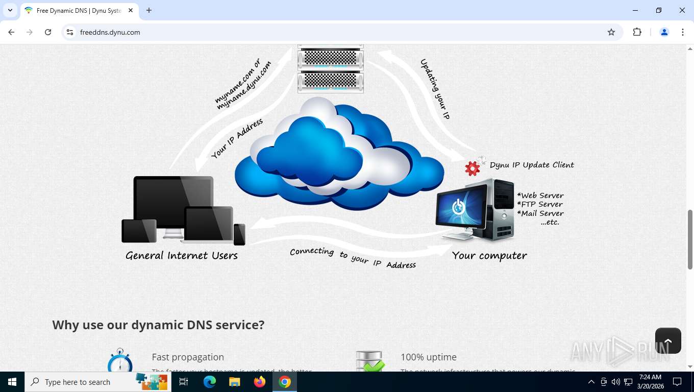
Task: Click the scroll-to-top arrow button
Action: pos(668,340)
